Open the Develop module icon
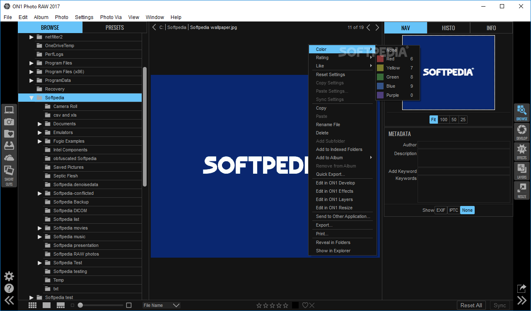 tap(521, 132)
